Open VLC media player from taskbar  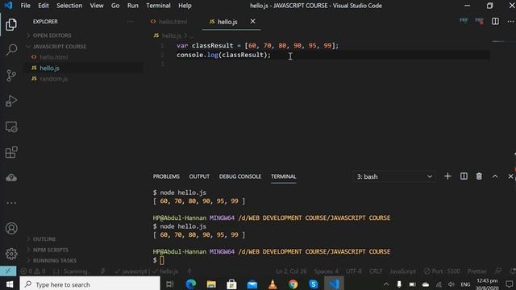pyautogui.click(x=273, y=284)
